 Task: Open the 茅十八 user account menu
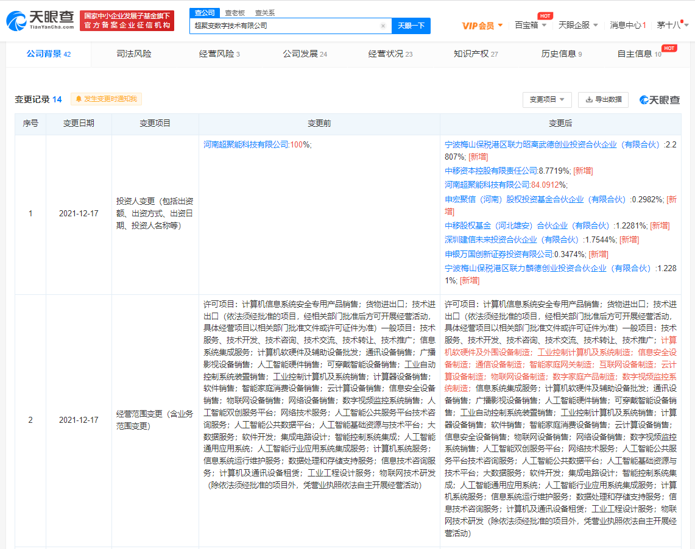[x=672, y=26]
